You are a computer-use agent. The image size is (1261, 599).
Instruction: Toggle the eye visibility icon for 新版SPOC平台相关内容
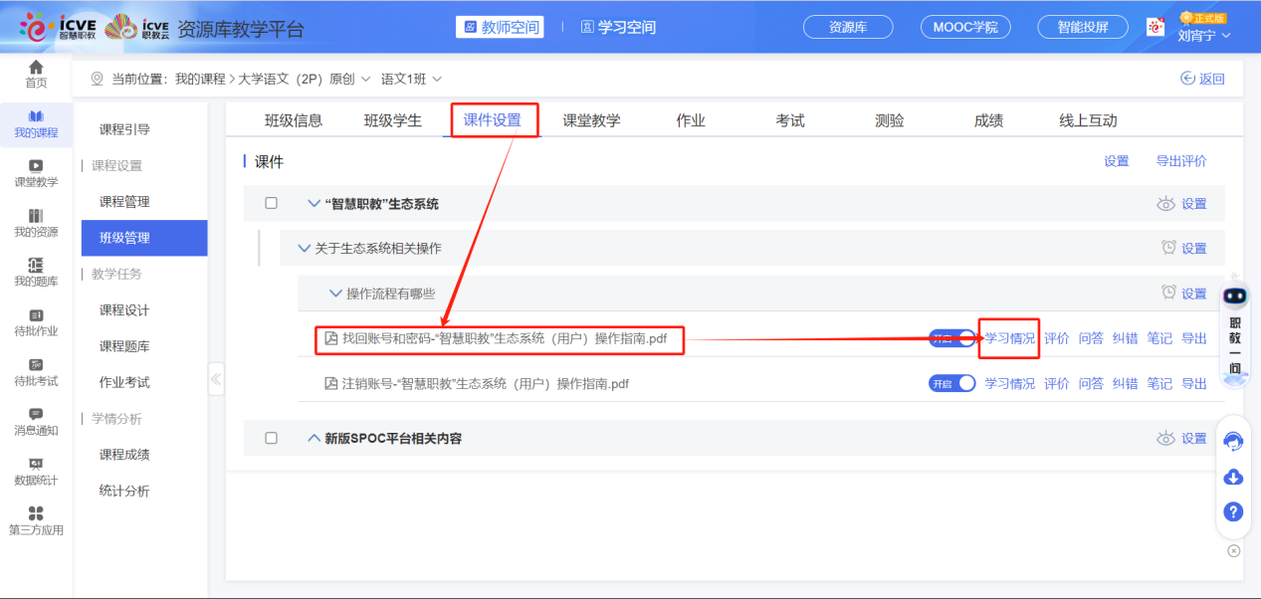pyautogui.click(x=1164, y=437)
